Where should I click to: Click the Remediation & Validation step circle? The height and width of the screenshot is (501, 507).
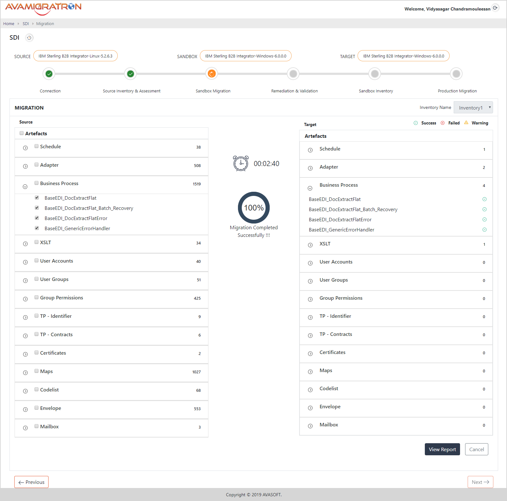[293, 74]
